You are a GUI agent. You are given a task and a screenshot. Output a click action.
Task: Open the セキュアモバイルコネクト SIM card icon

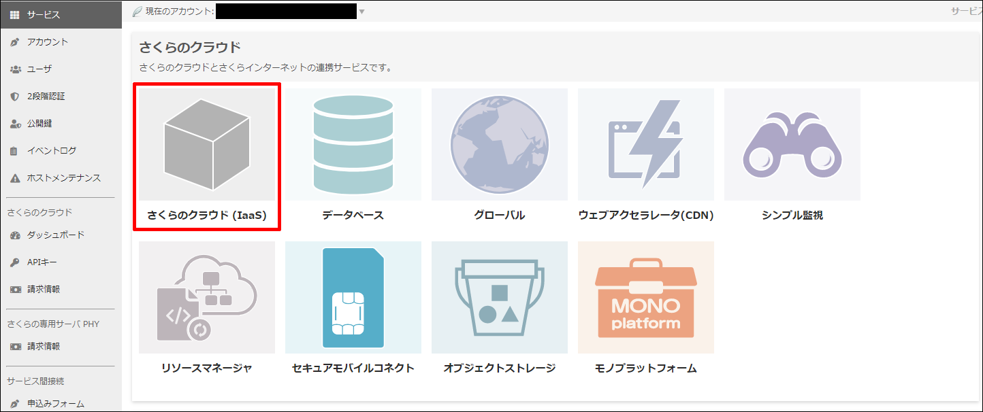pyautogui.click(x=353, y=297)
